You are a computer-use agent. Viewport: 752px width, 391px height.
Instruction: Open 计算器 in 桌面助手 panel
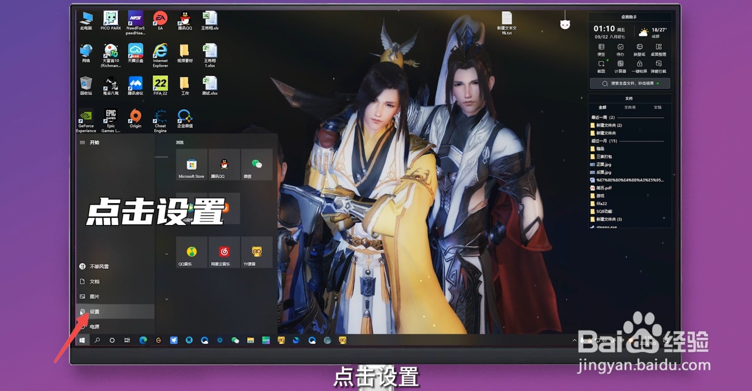click(620, 67)
